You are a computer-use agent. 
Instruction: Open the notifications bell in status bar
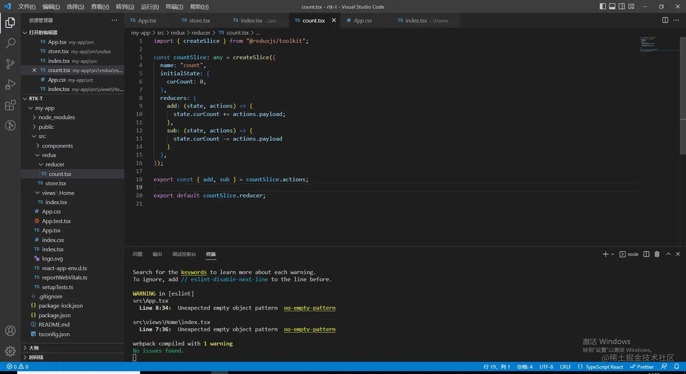[676, 367]
